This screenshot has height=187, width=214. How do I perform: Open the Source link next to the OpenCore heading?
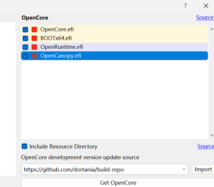[205, 18]
